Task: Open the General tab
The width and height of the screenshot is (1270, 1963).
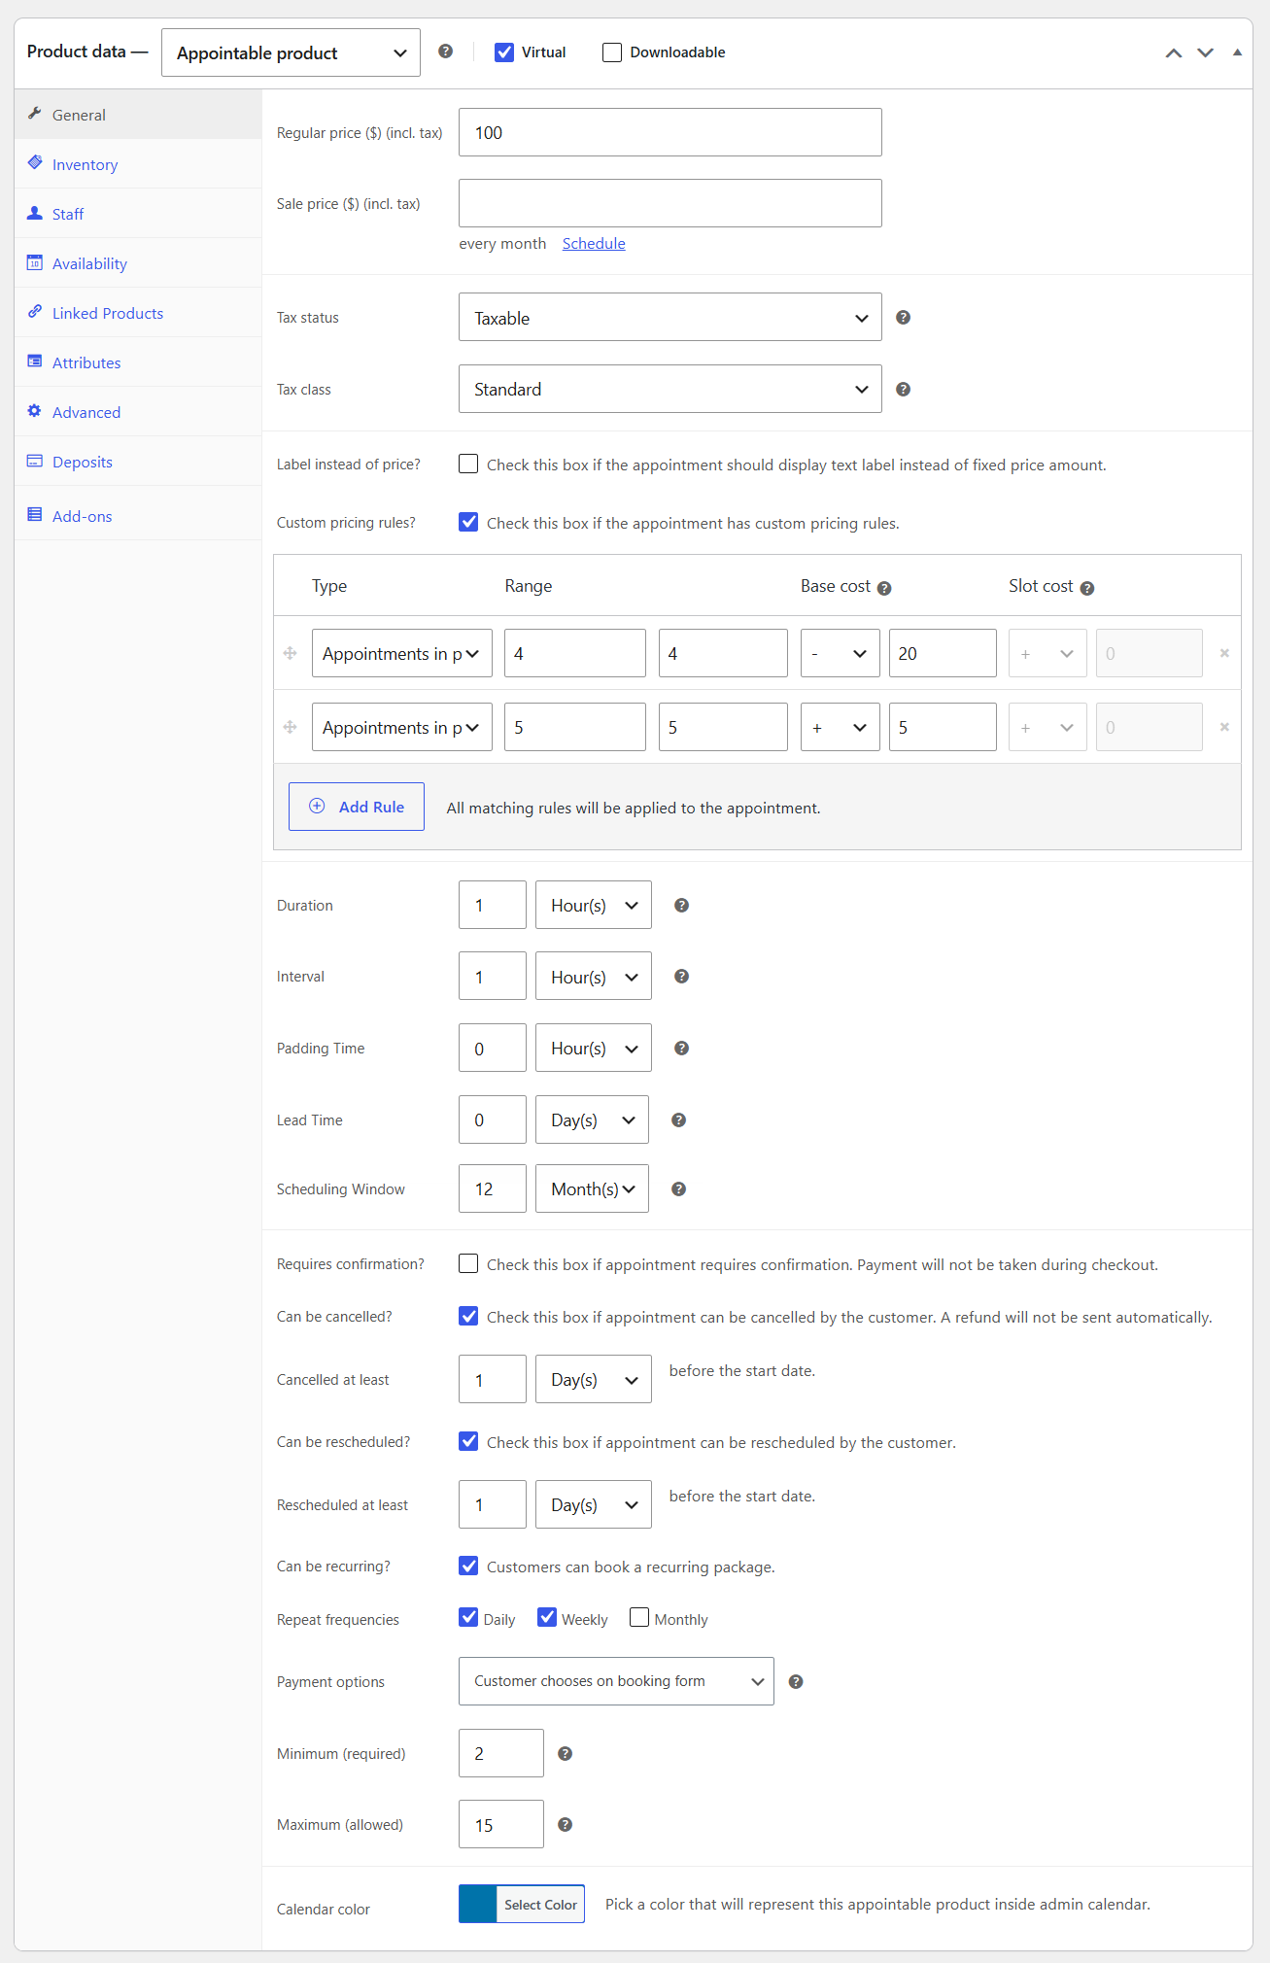Action: point(138,115)
